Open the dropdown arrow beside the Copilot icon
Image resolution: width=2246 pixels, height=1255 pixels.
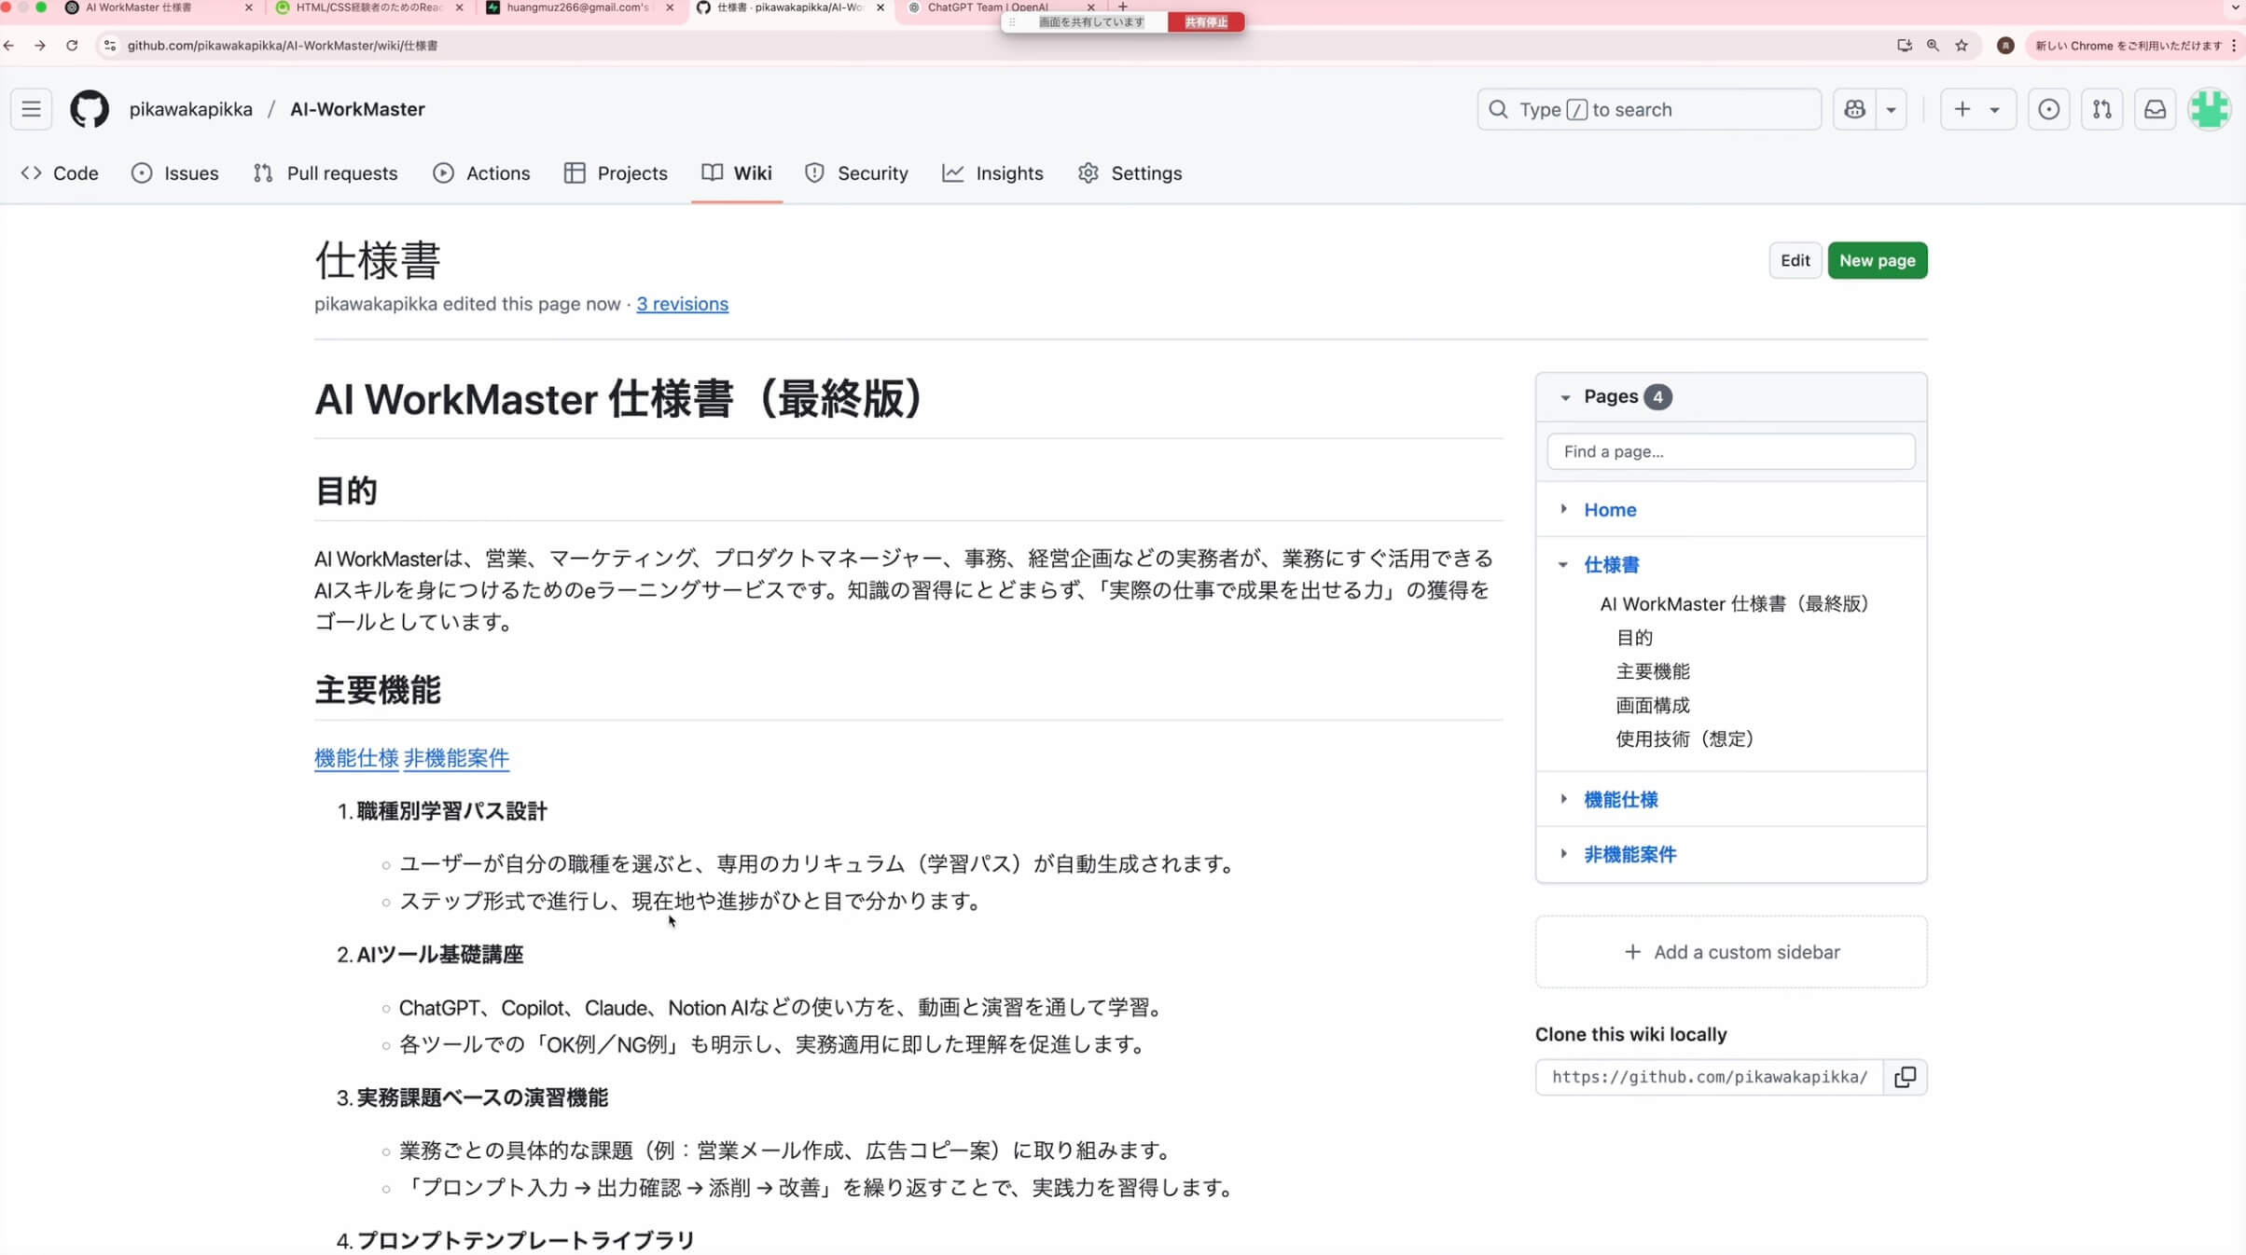click(x=1892, y=109)
